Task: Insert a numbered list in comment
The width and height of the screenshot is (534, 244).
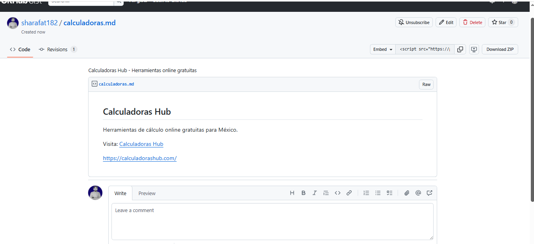Action: click(x=366, y=193)
